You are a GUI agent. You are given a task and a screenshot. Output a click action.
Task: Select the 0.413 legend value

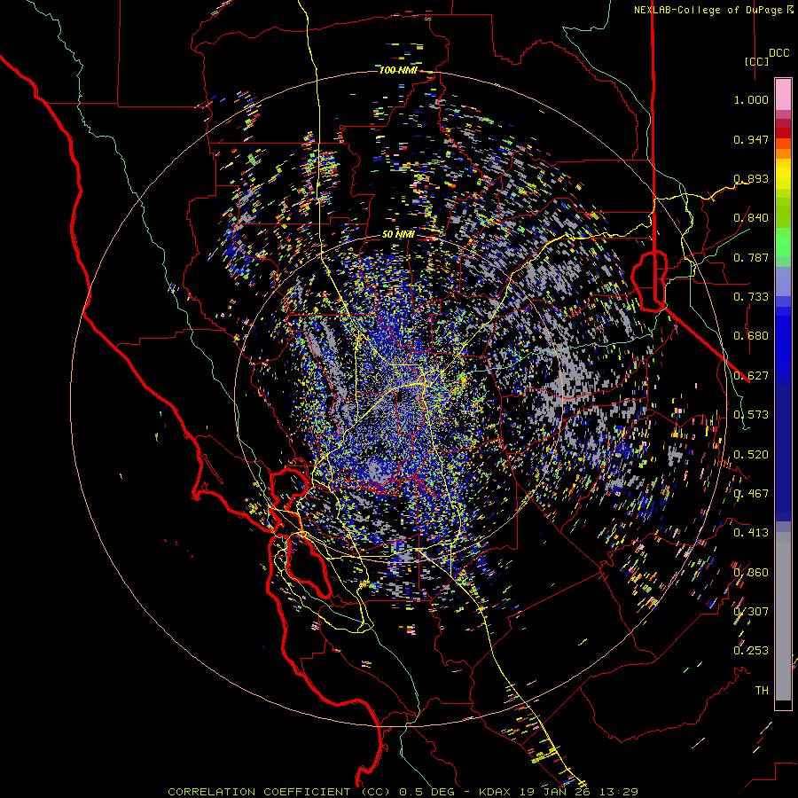click(x=751, y=533)
